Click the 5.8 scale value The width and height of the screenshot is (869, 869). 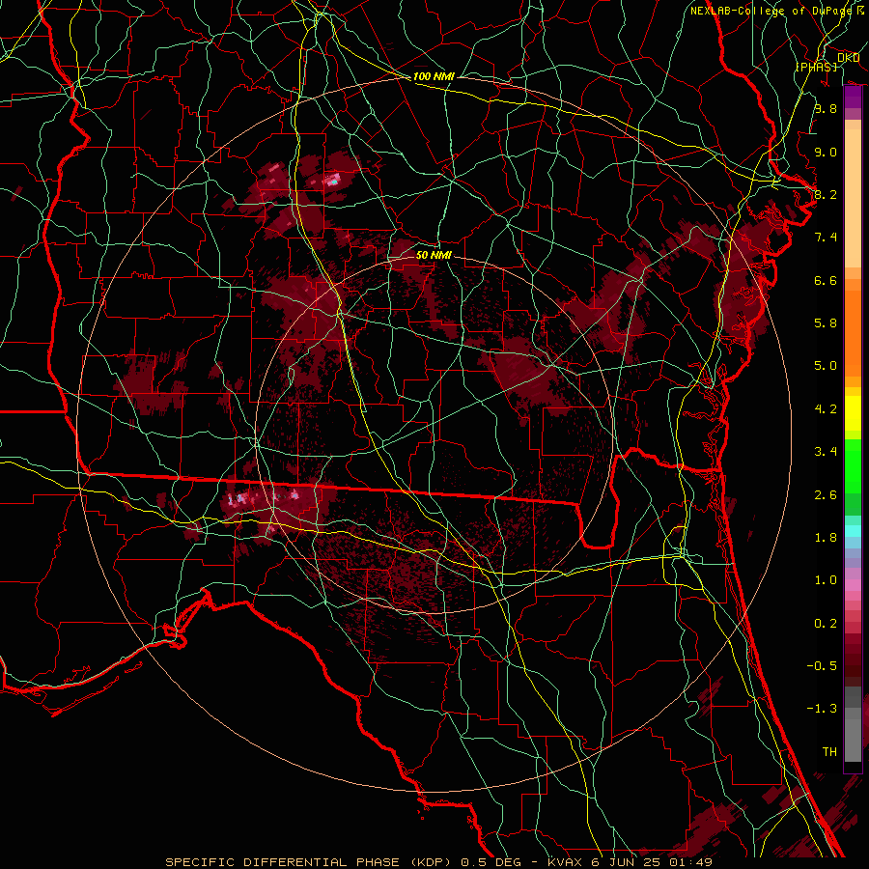point(826,322)
